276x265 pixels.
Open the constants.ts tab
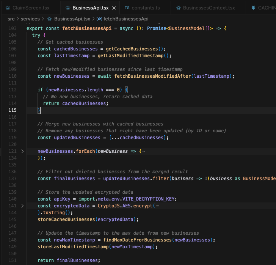(146, 8)
